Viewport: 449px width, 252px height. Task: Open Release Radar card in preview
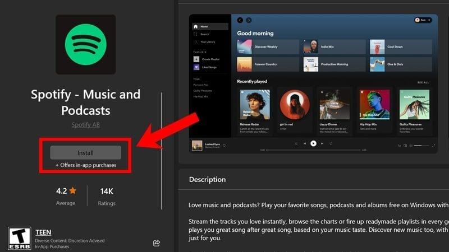point(255,110)
